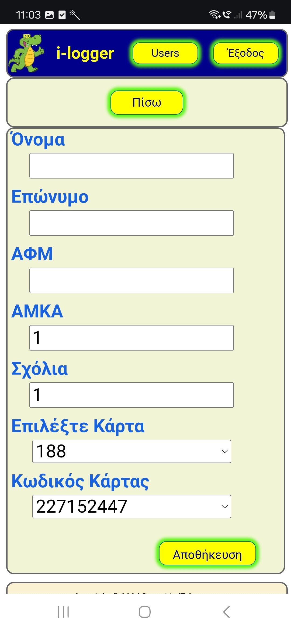Focus the Όνομα text field
Image resolution: width=291 pixels, height=630 pixels.
[131, 166]
